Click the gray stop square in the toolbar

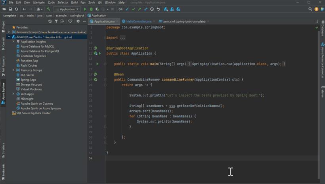[112, 9]
